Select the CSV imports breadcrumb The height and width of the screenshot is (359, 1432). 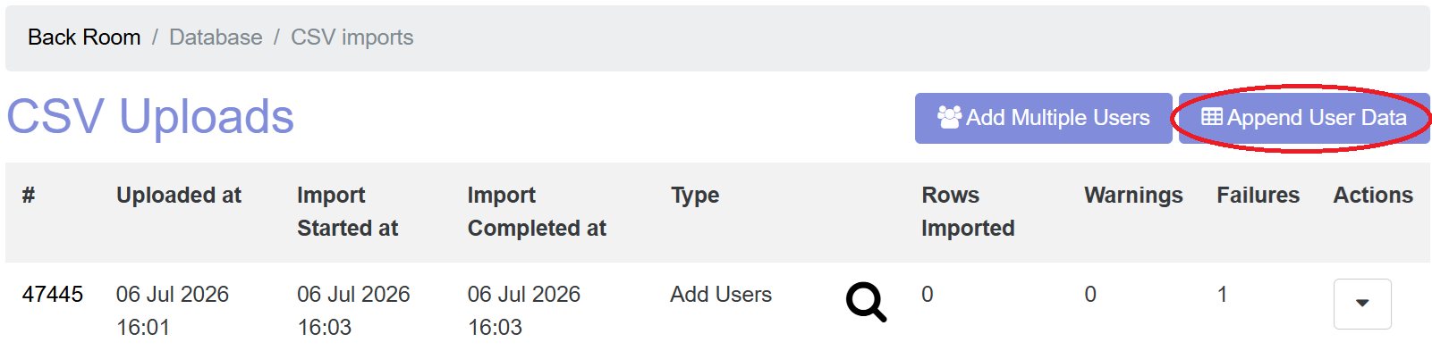click(352, 38)
